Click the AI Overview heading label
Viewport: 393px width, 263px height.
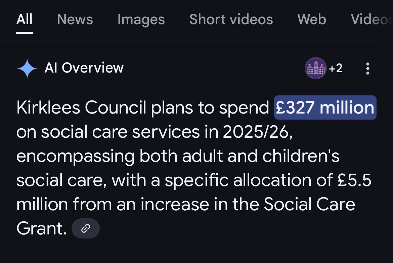coord(84,68)
